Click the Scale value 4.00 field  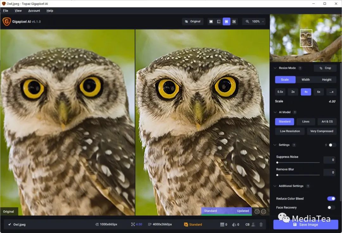332,101
